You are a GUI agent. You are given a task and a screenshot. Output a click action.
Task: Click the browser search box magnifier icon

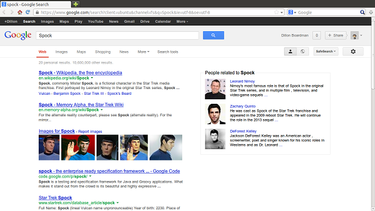click(x=362, y=12)
